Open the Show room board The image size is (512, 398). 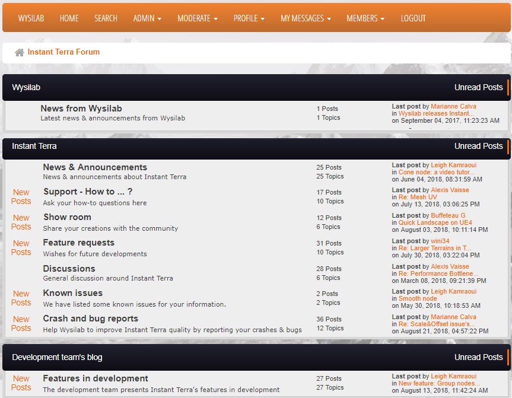67,217
